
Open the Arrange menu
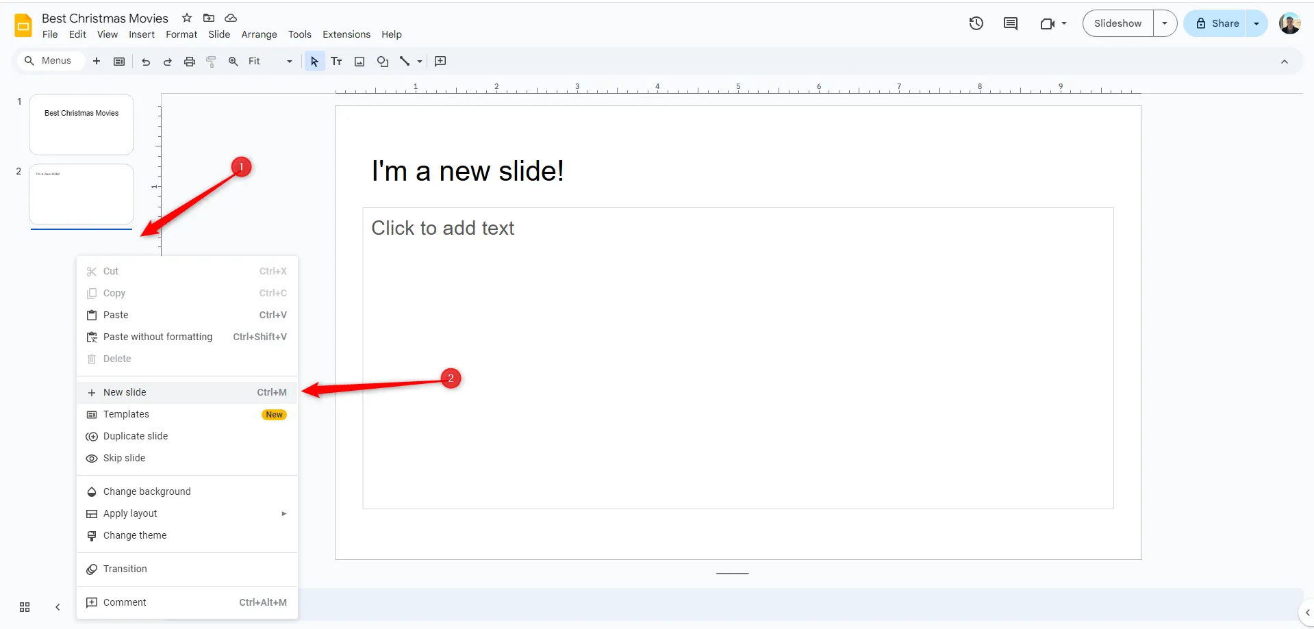pos(259,34)
